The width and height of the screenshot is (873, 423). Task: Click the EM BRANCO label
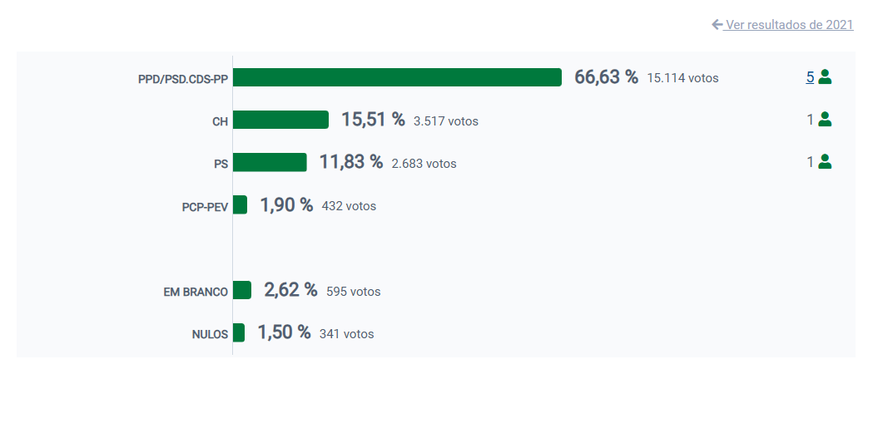pyautogui.click(x=196, y=292)
